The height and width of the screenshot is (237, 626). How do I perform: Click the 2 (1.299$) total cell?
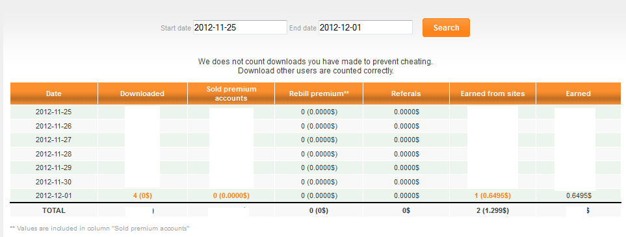click(x=493, y=210)
